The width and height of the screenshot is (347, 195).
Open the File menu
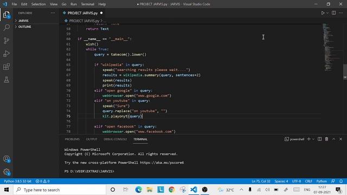click(15, 4)
